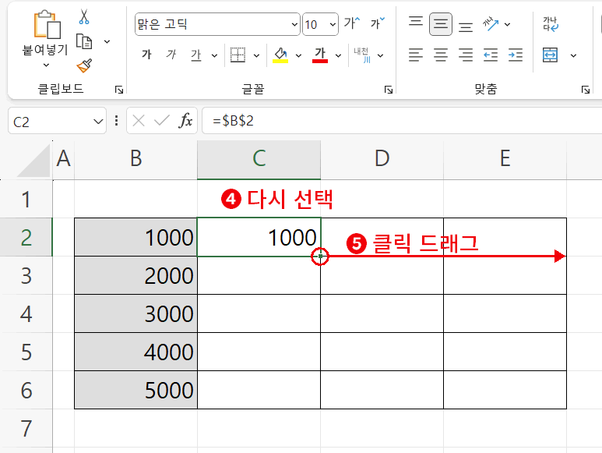Click cell containing 3000

(x=136, y=313)
